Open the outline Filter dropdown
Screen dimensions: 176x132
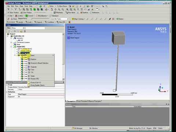(x=18, y=28)
